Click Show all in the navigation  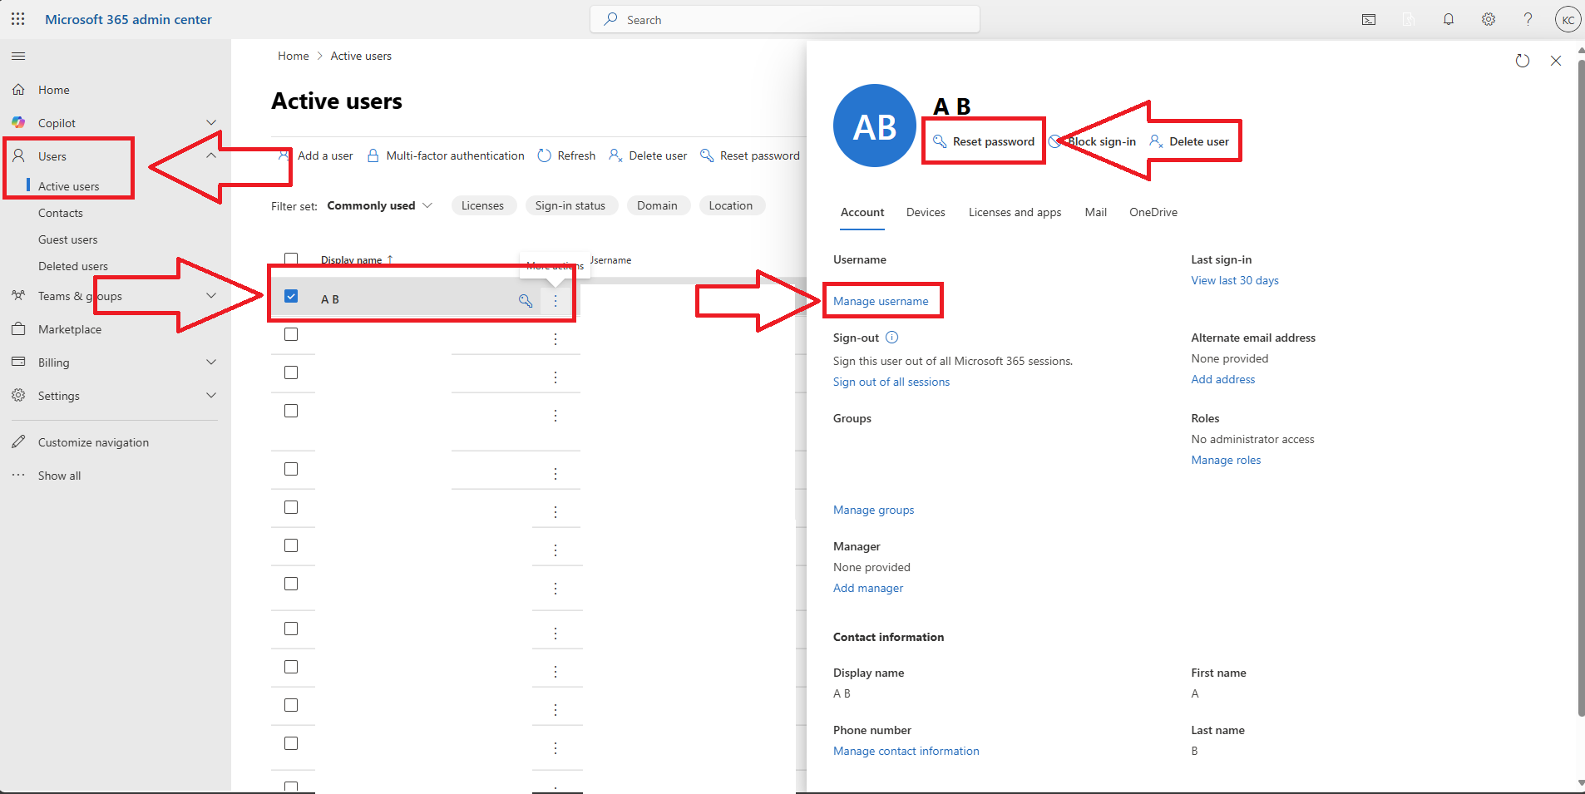click(x=59, y=476)
